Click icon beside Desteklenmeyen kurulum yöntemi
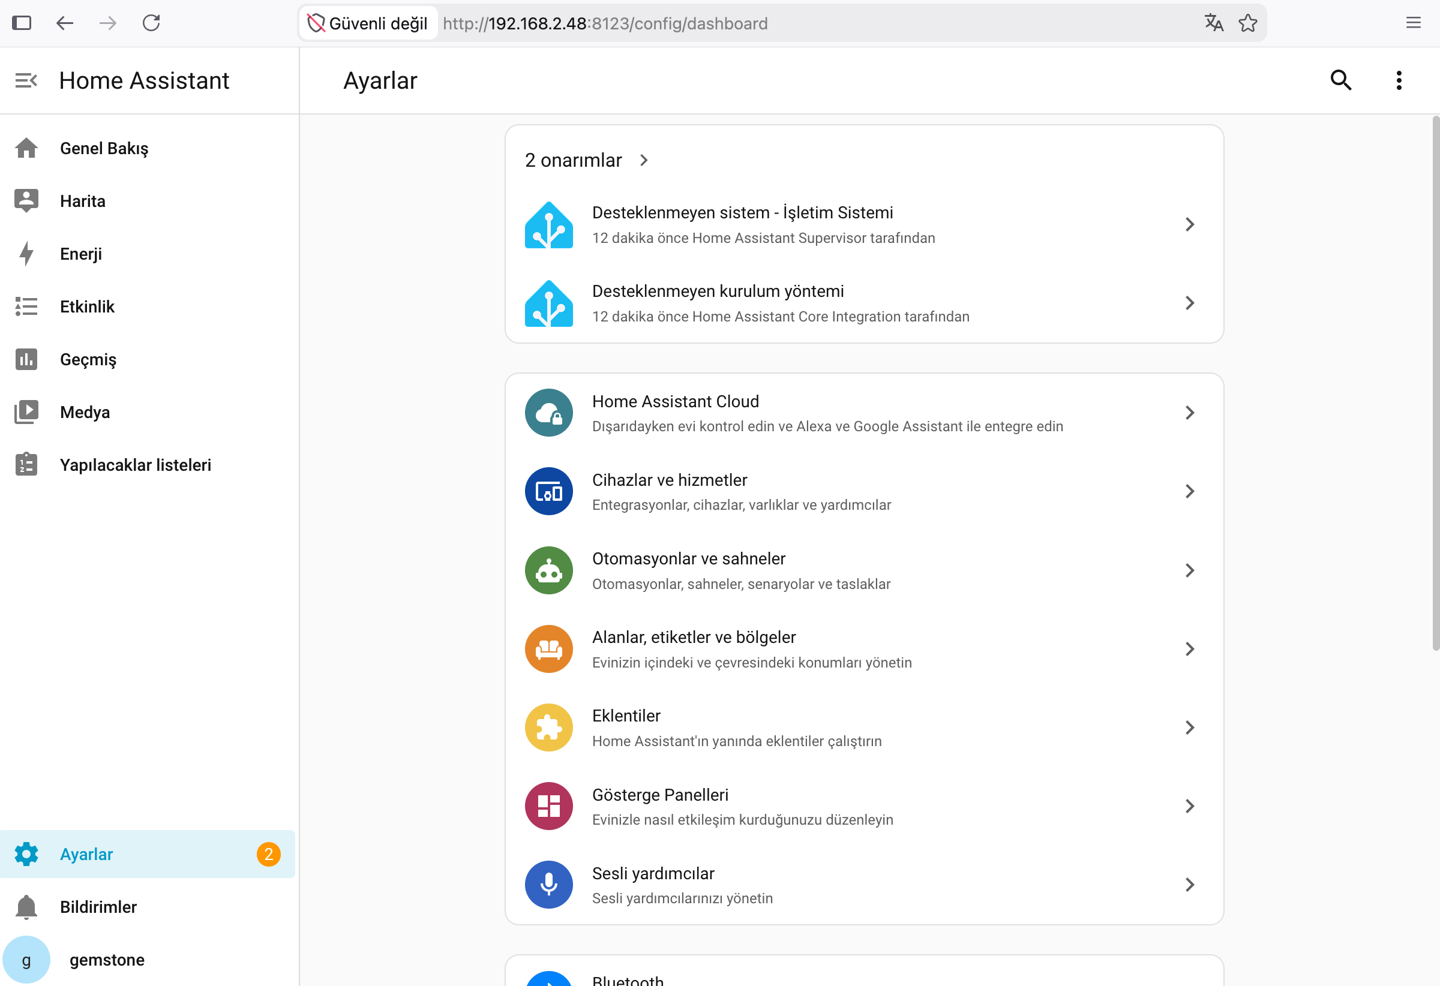 (549, 303)
